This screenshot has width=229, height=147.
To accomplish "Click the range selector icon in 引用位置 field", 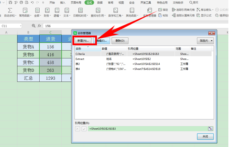I will pyautogui.click(x=210, y=129).
